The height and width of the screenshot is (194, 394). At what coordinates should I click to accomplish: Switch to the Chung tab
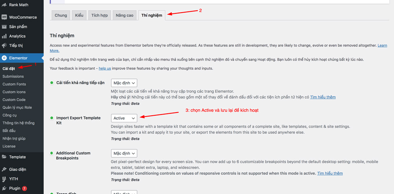(x=61, y=15)
